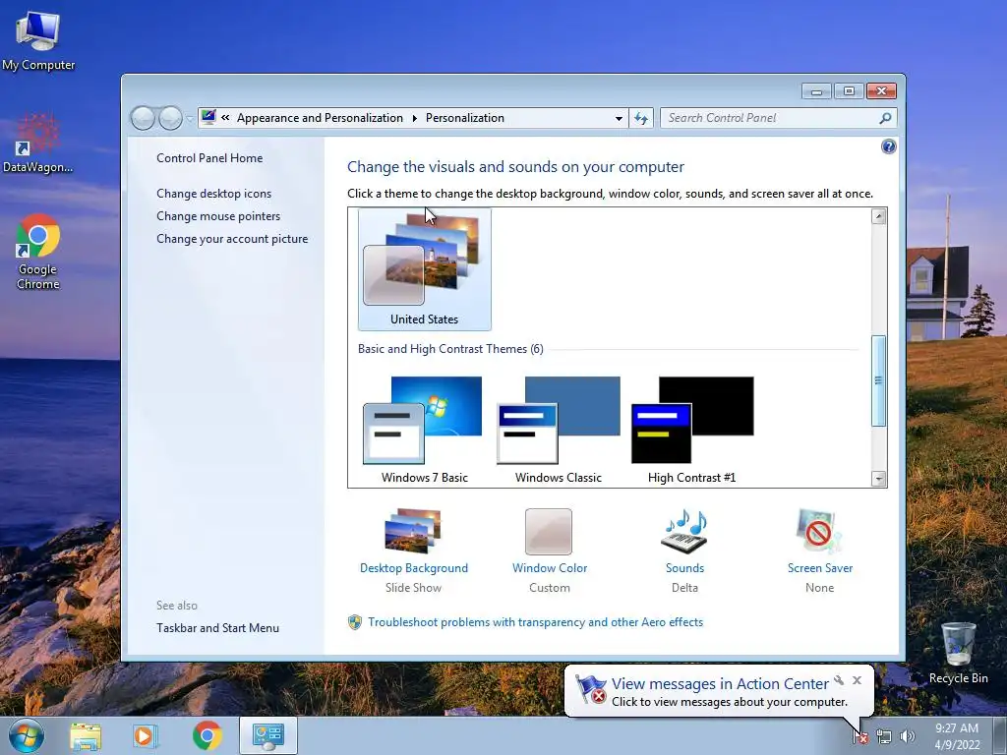Select the Google Chrome desktop shortcut

[38, 251]
